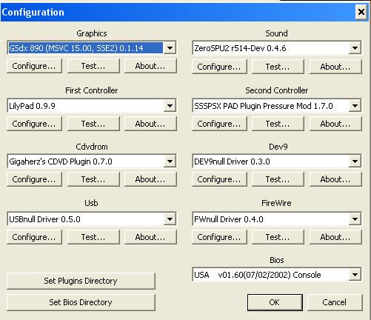The height and width of the screenshot is (320, 371).
Task: Expand the Sound plugin dropdown arrow
Action: coord(355,48)
